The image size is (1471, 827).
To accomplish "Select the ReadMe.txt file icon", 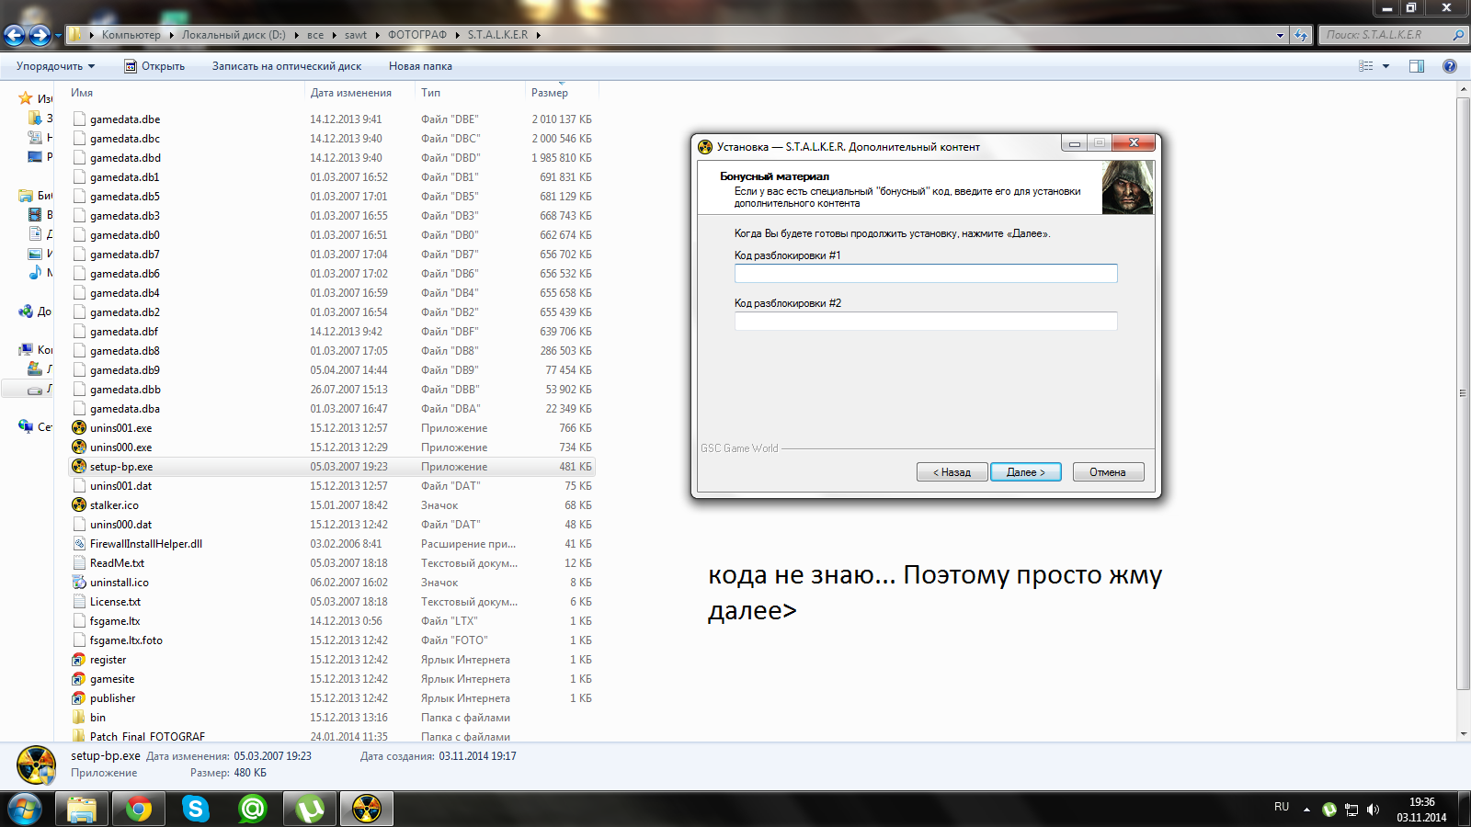I will tap(79, 563).
